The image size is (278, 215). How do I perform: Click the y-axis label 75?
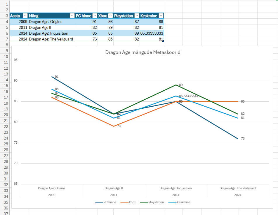pyautogui.click(x=15, y=143)
